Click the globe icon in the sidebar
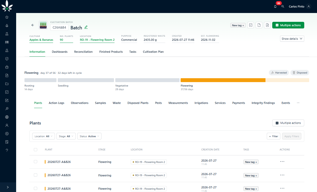This screenshot has height=192, width=317. [x=7, y=117]
